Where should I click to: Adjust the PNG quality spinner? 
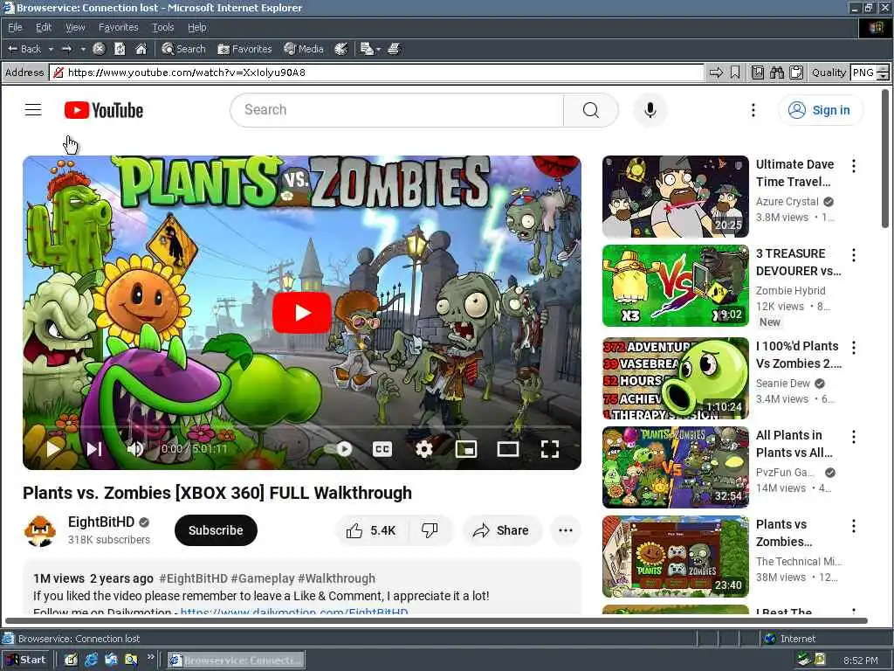[x=883, y=73]
